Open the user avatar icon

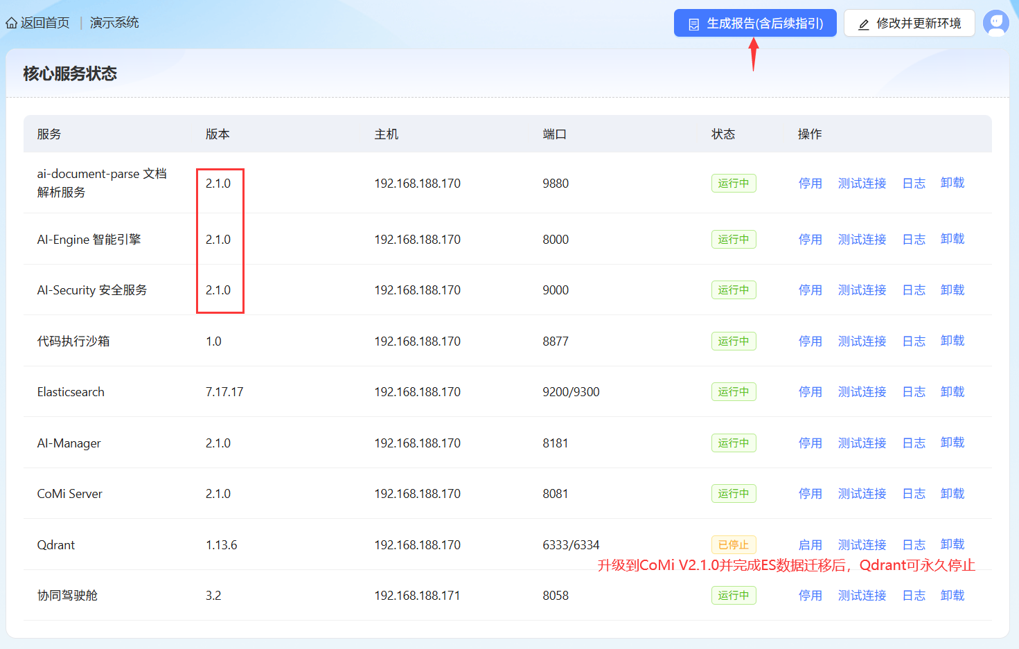point(995,23)
